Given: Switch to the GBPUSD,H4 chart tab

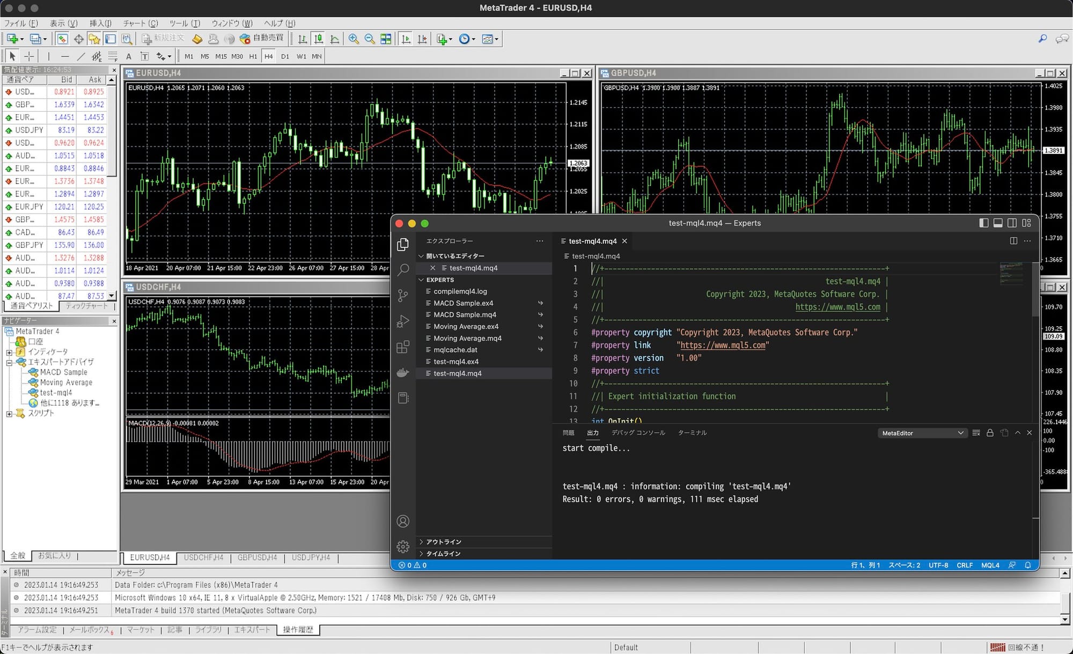Looking at the screenshot, I should [x=258, y=557].
